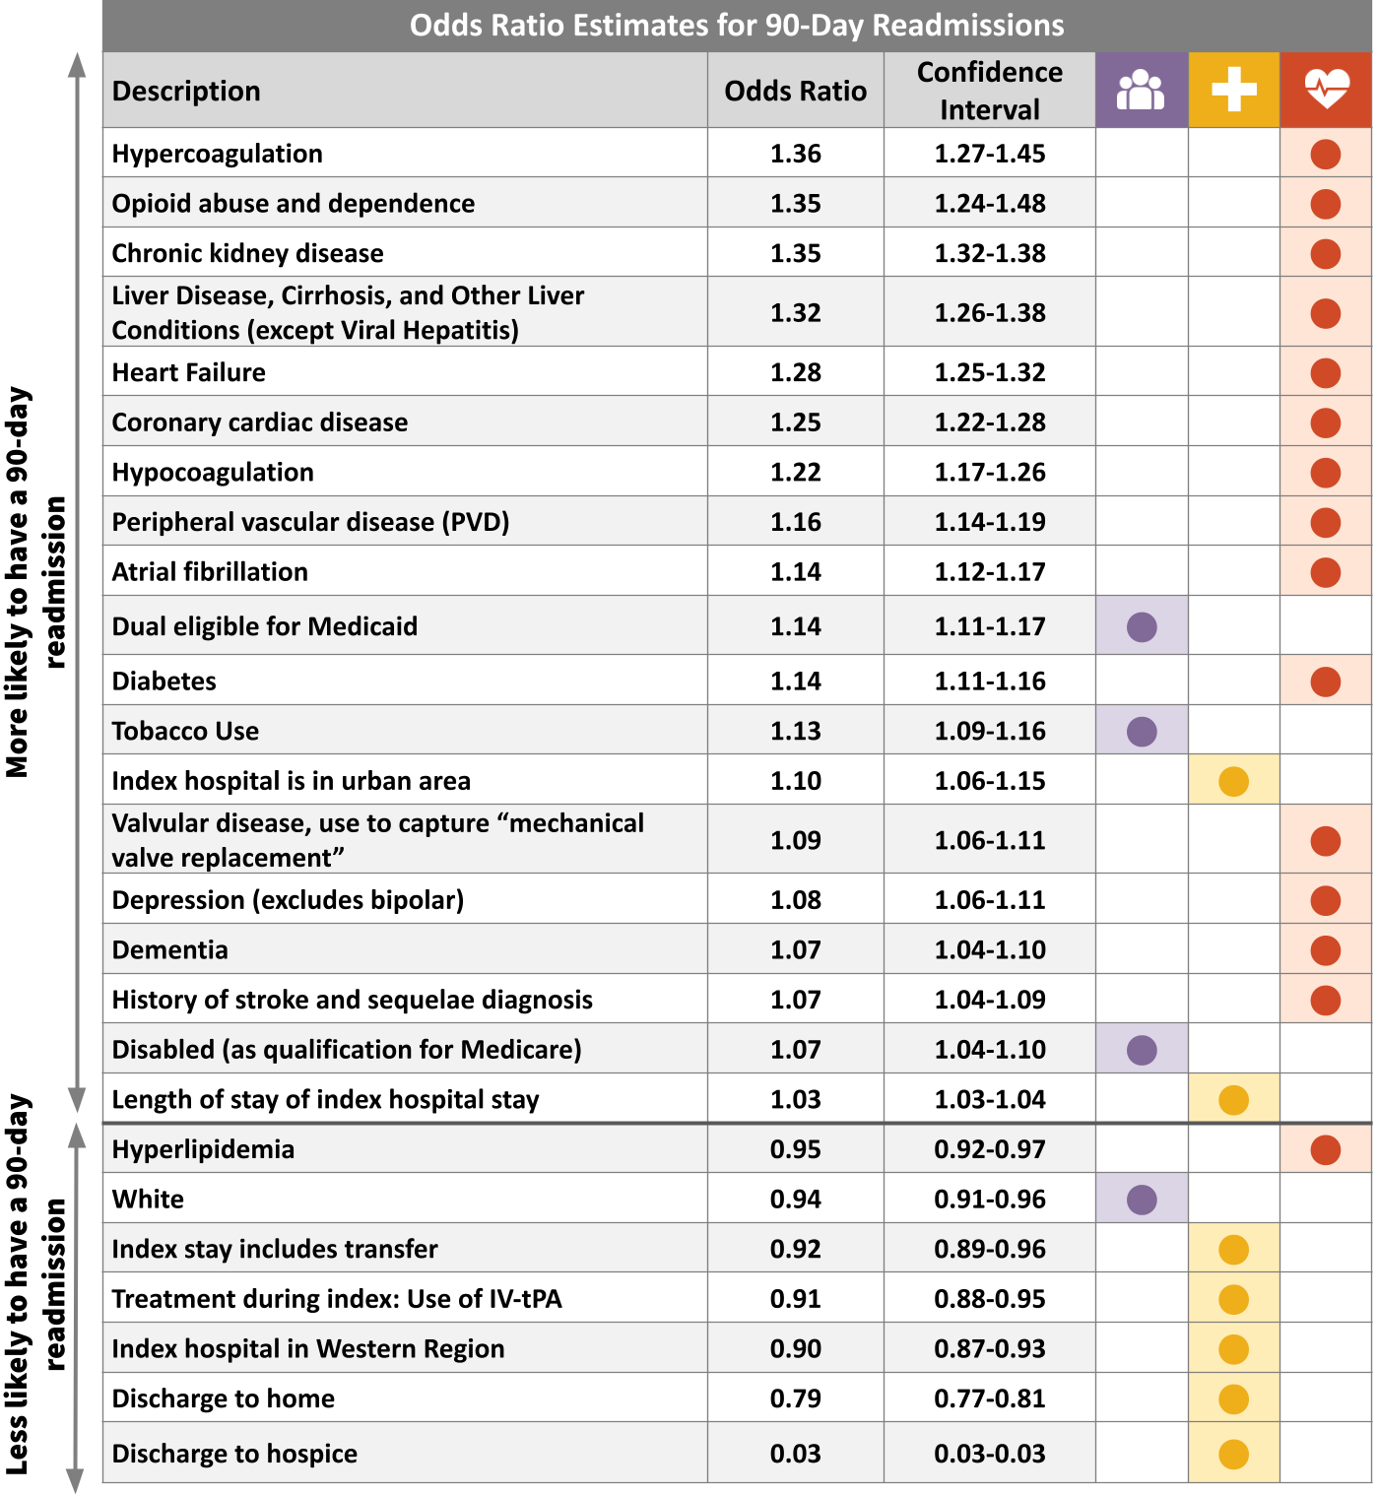This screenshot has height=1494, width=1378.
Task: Select the red dot beside Chronic kidney disease
Action: point(1327,253)
